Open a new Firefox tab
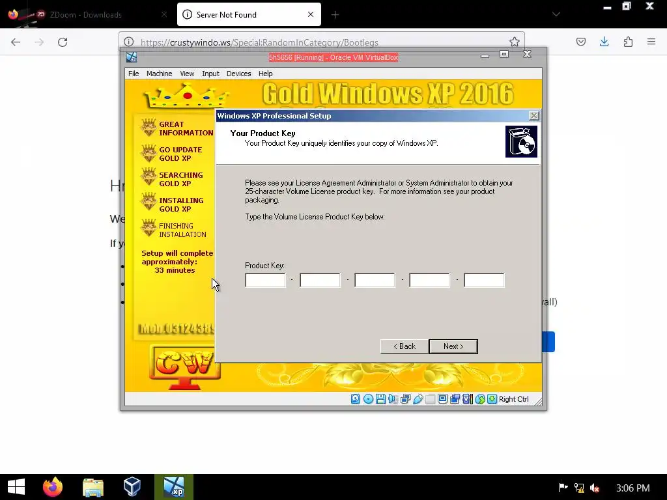 (x=335, y=15)
